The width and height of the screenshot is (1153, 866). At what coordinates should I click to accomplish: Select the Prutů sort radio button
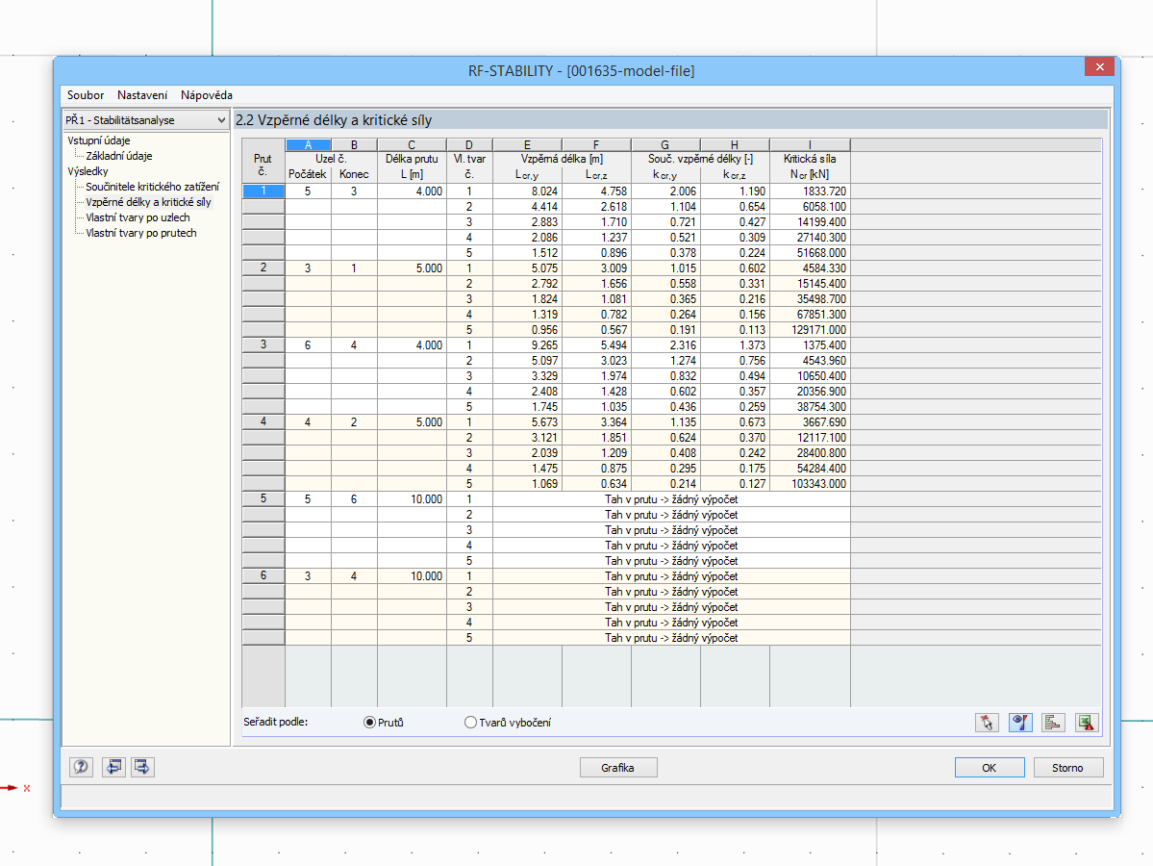370,723
